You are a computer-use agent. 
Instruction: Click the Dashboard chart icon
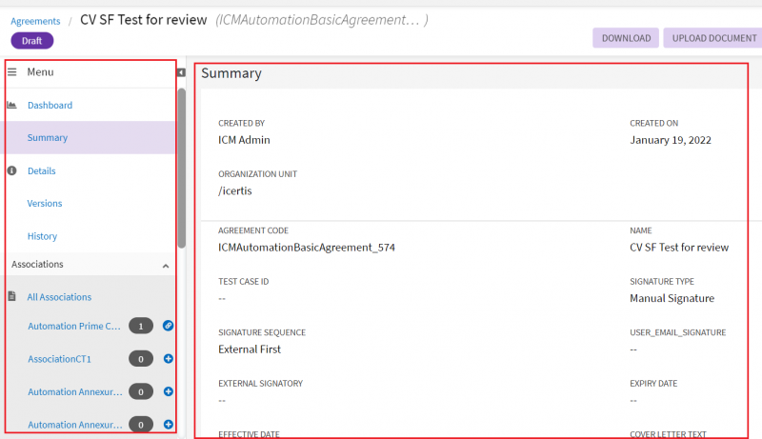pos(12,105)
